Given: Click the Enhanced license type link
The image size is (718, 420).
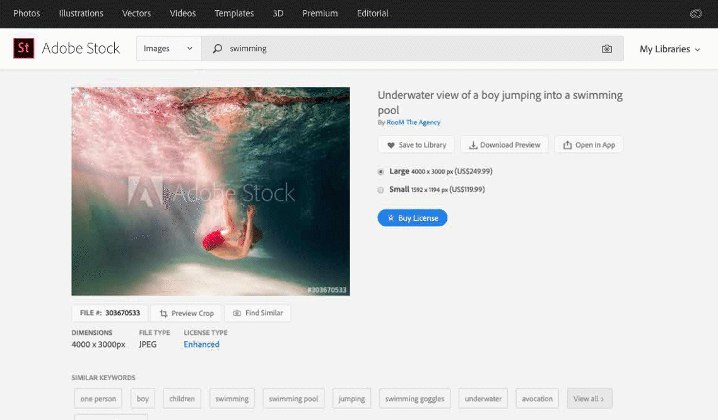Looking at the screenshot, I should (x=201, y=344).
